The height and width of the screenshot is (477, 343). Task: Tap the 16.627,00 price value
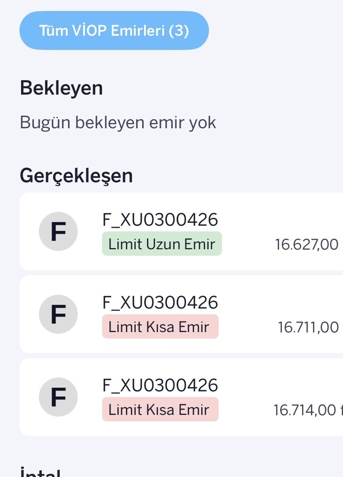point(307,245)
